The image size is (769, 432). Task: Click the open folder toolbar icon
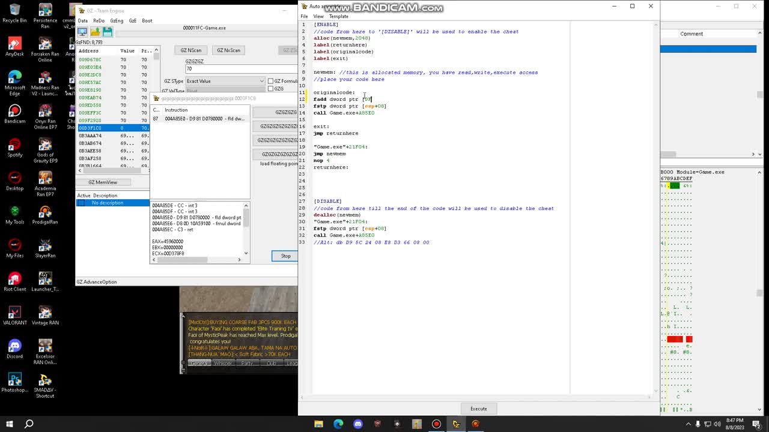click(95, 32)
